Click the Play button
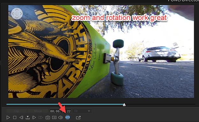This screenshot has height=122, width=199. 8,118
